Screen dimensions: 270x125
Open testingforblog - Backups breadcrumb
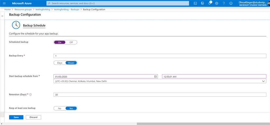click(x=67, y=9)
